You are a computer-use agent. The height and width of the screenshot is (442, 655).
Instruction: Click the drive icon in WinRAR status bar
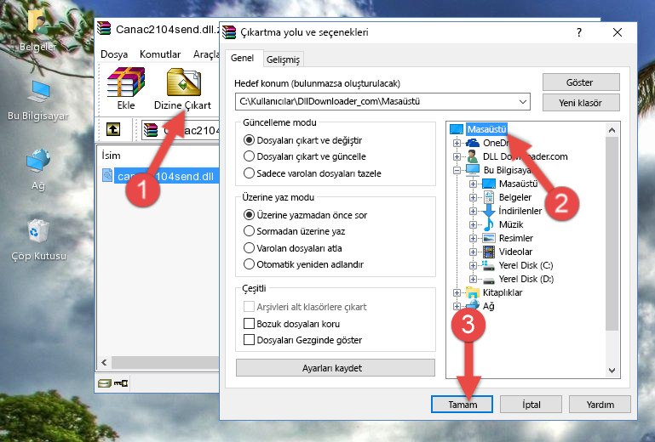click(x=105, y=383)
